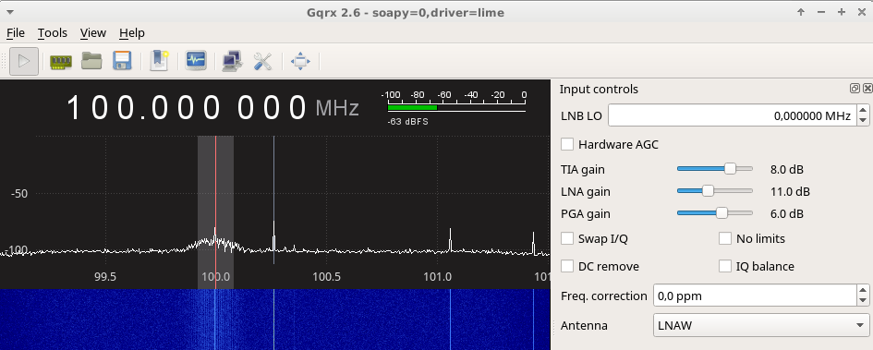Open the Tools menu
This screenshot has height=350, width=873.
point(53,33)
